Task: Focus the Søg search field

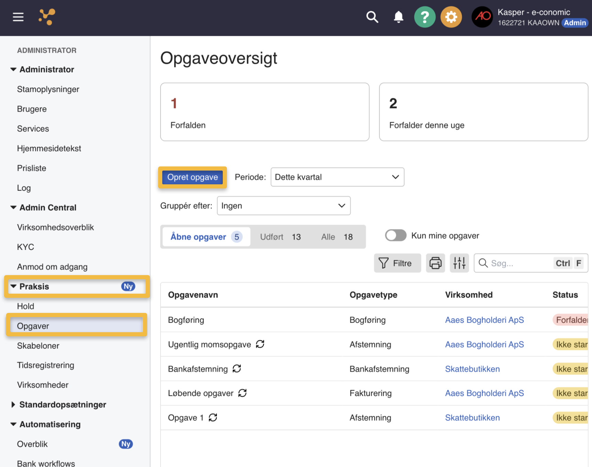Action: point(531,263)
